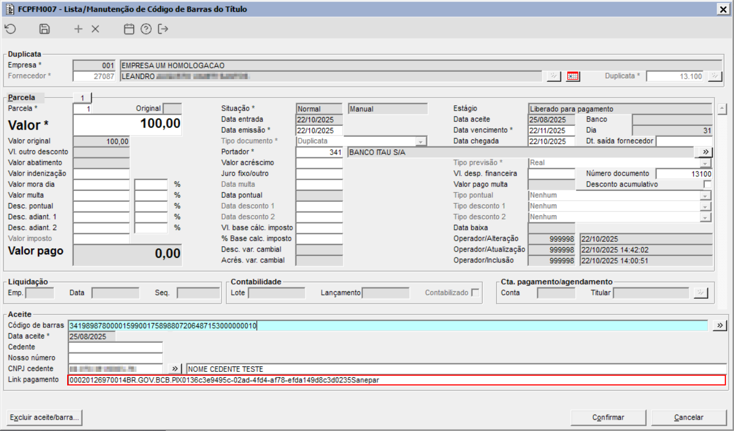
Task: Click the plus add toolbar icon
Action: pyautogui.click(x=79, y=29)
